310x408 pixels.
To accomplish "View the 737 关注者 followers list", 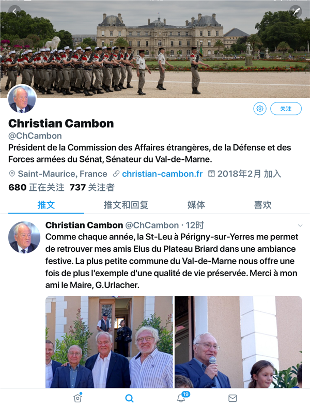I will pos(92,187).
